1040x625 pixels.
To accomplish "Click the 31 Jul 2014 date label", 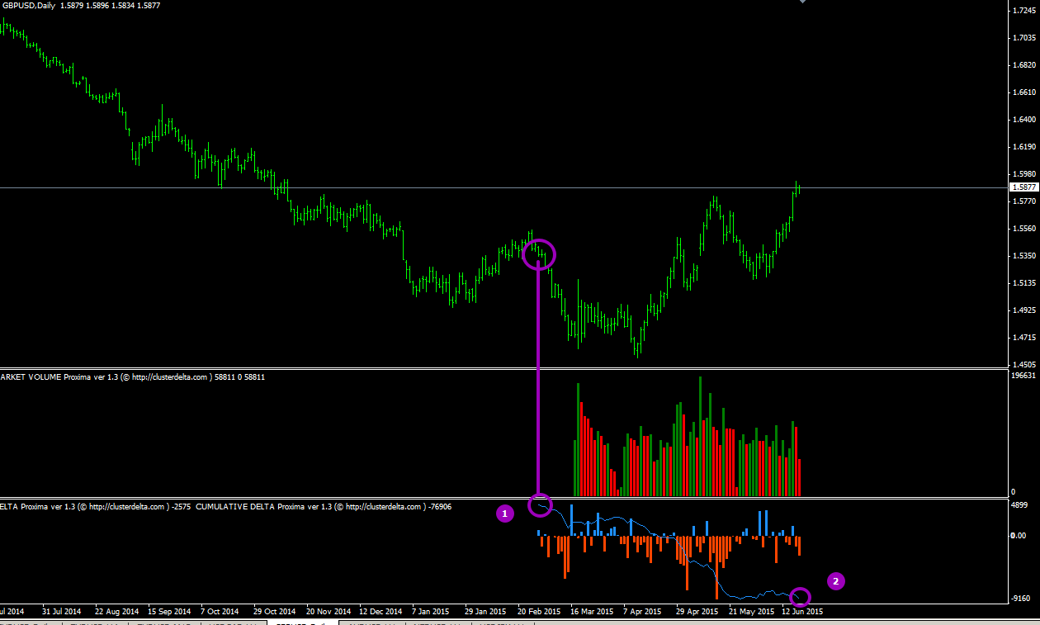I will pyautogui.click(x=61, y=612).
